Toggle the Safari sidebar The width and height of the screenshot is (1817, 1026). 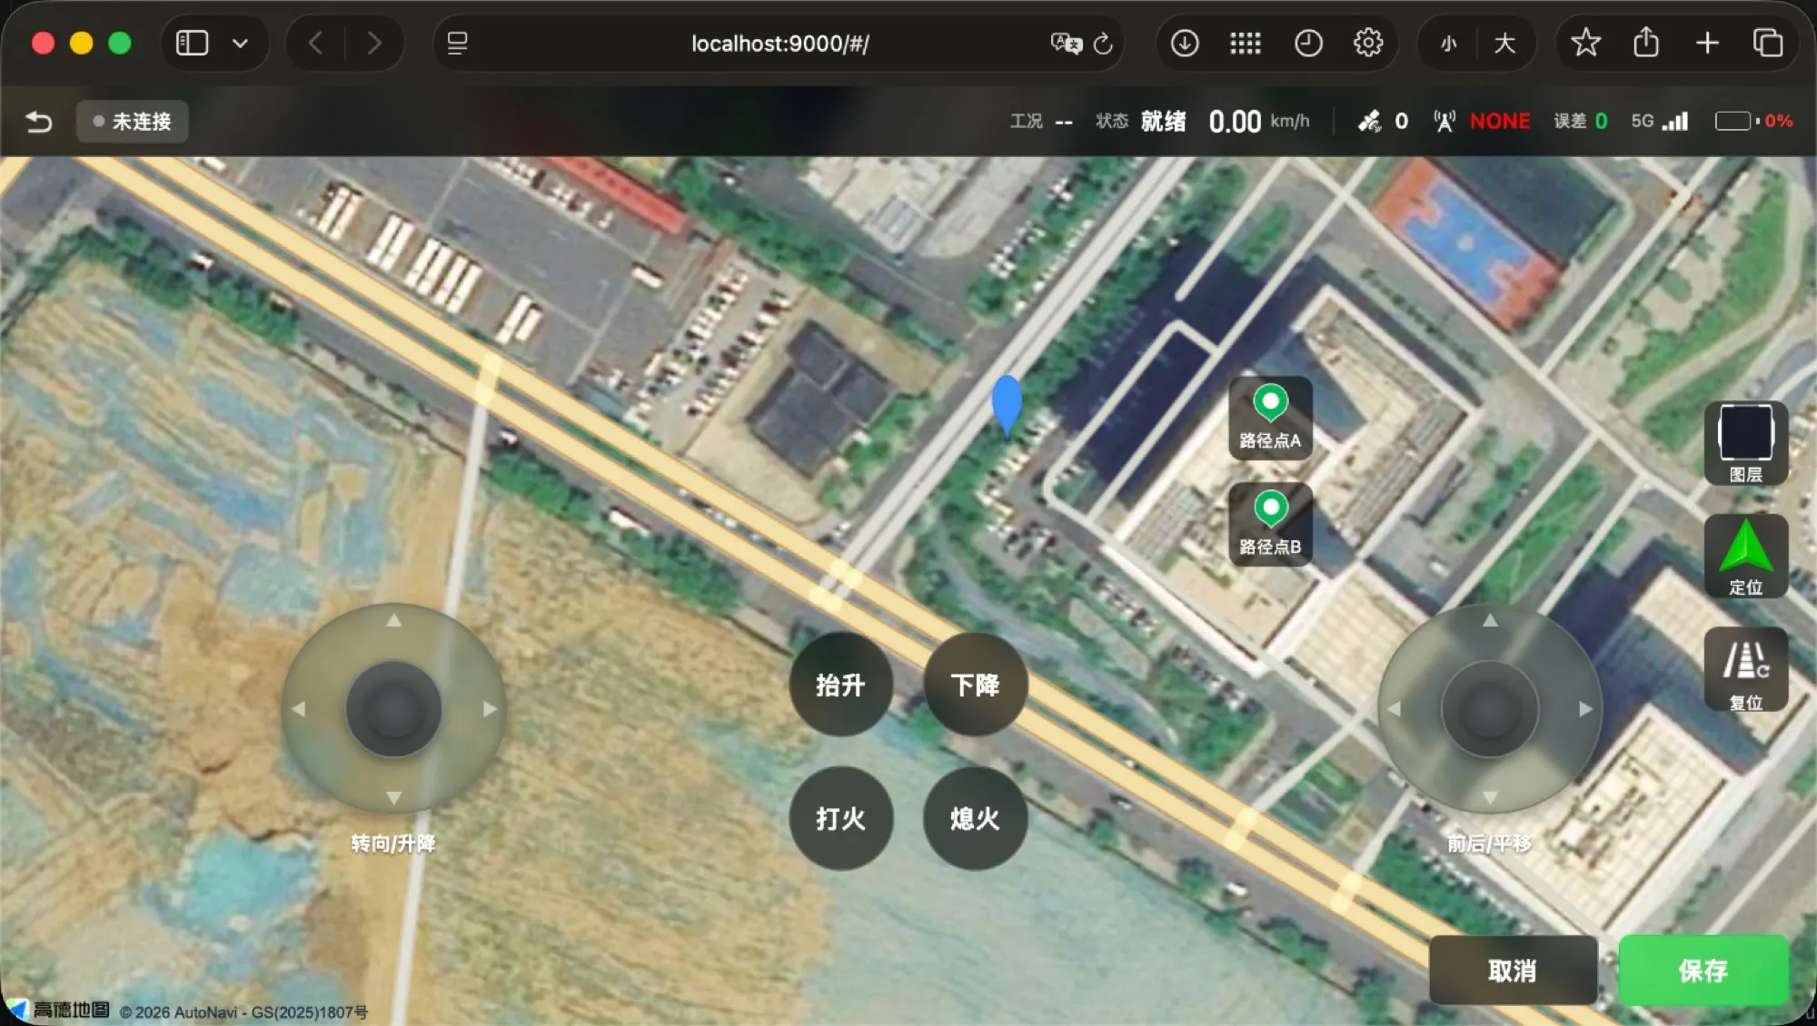(x=192, y=43)
